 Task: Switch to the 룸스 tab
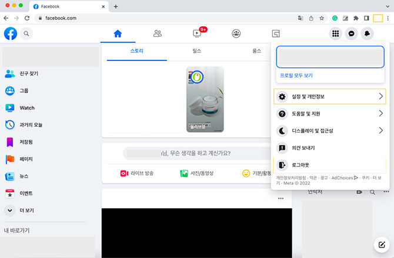click(x=256, y=51)
